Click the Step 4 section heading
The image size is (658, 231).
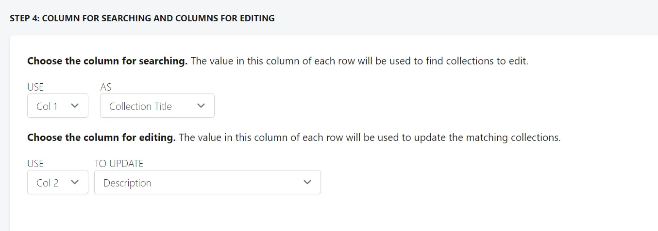(x=142, y=18)
